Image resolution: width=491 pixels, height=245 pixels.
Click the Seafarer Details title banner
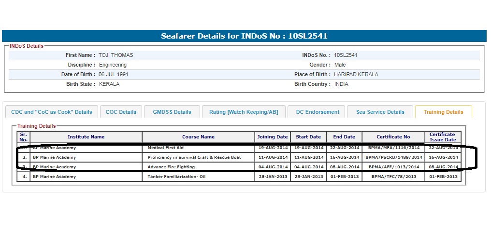[x=244, y=36]
